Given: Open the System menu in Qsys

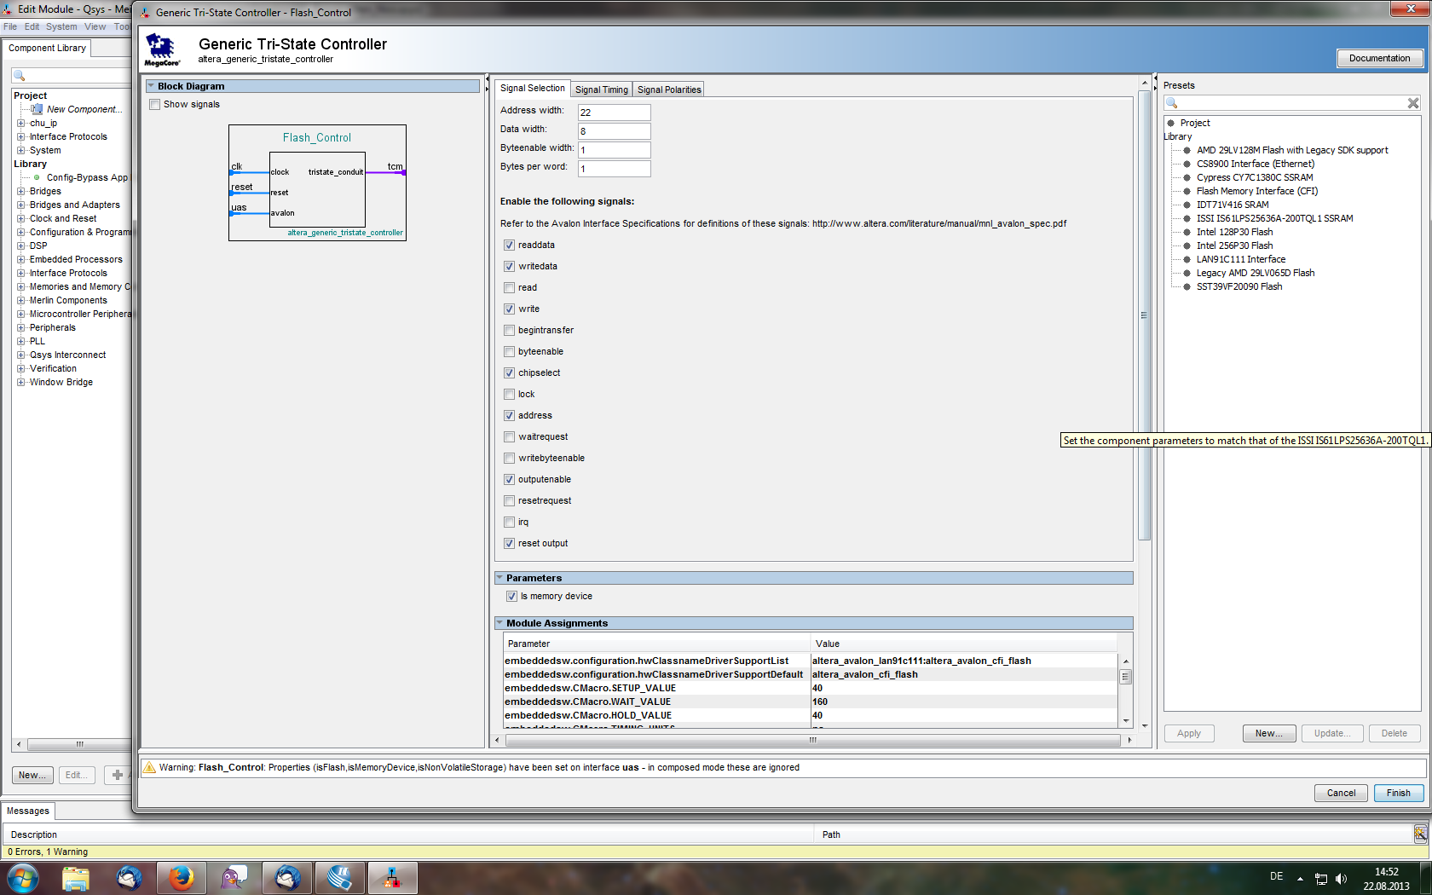Looking at the screenshot, I should tap(61, 26).
